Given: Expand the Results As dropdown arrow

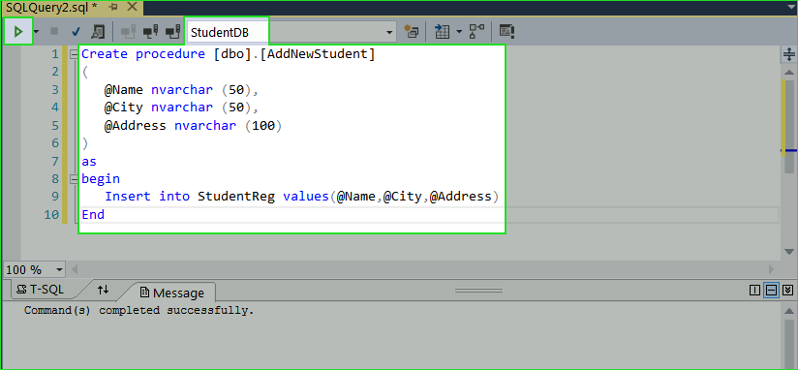Looking at the screenshot, I should pos(458,32).
